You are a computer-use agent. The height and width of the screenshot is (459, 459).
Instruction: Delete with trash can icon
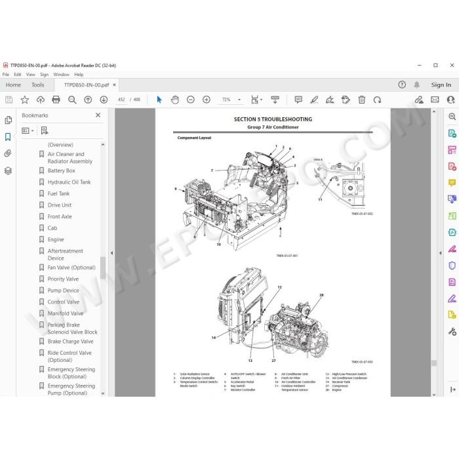361,100
